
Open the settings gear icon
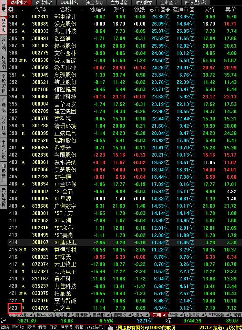click(11, 9)
